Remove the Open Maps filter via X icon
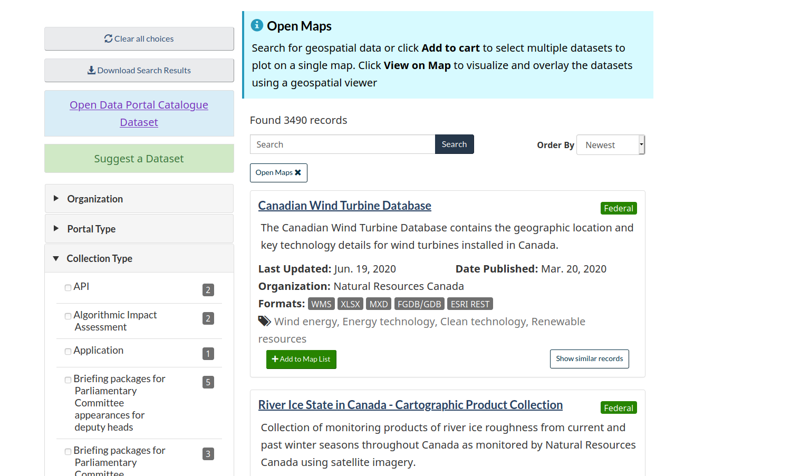The image size is (800, 476). tap(298, 172)
